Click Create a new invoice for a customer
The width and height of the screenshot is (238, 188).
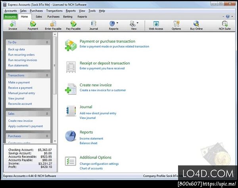pyautogui.click(x=103, y=90)
